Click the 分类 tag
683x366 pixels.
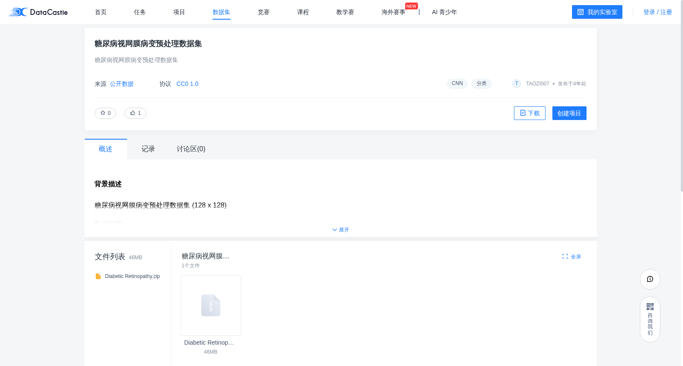click(482, 83)
